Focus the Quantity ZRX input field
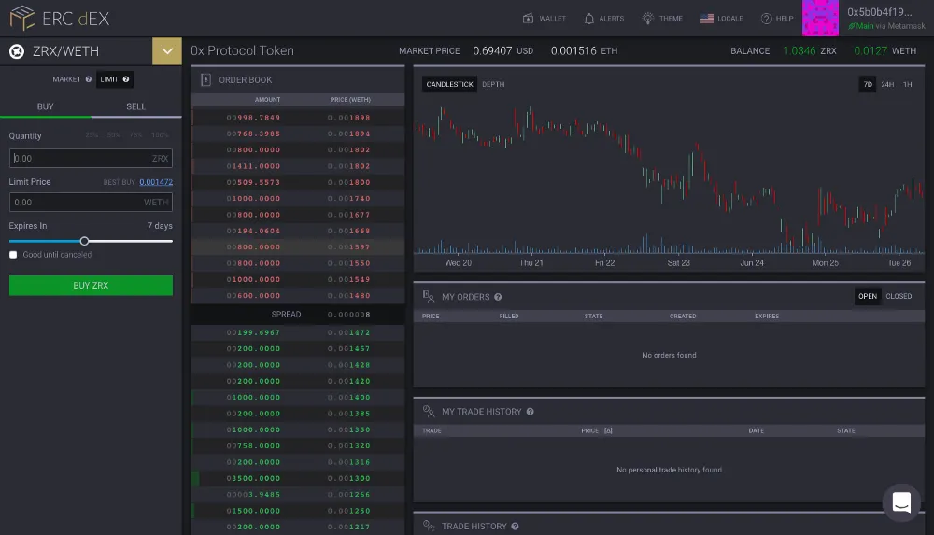This screenshot has height=535, width=934. [x=91, y=158]
